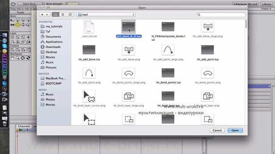
Task: Choose the Set Origin crosshair tool
Action: coord(28,37)
